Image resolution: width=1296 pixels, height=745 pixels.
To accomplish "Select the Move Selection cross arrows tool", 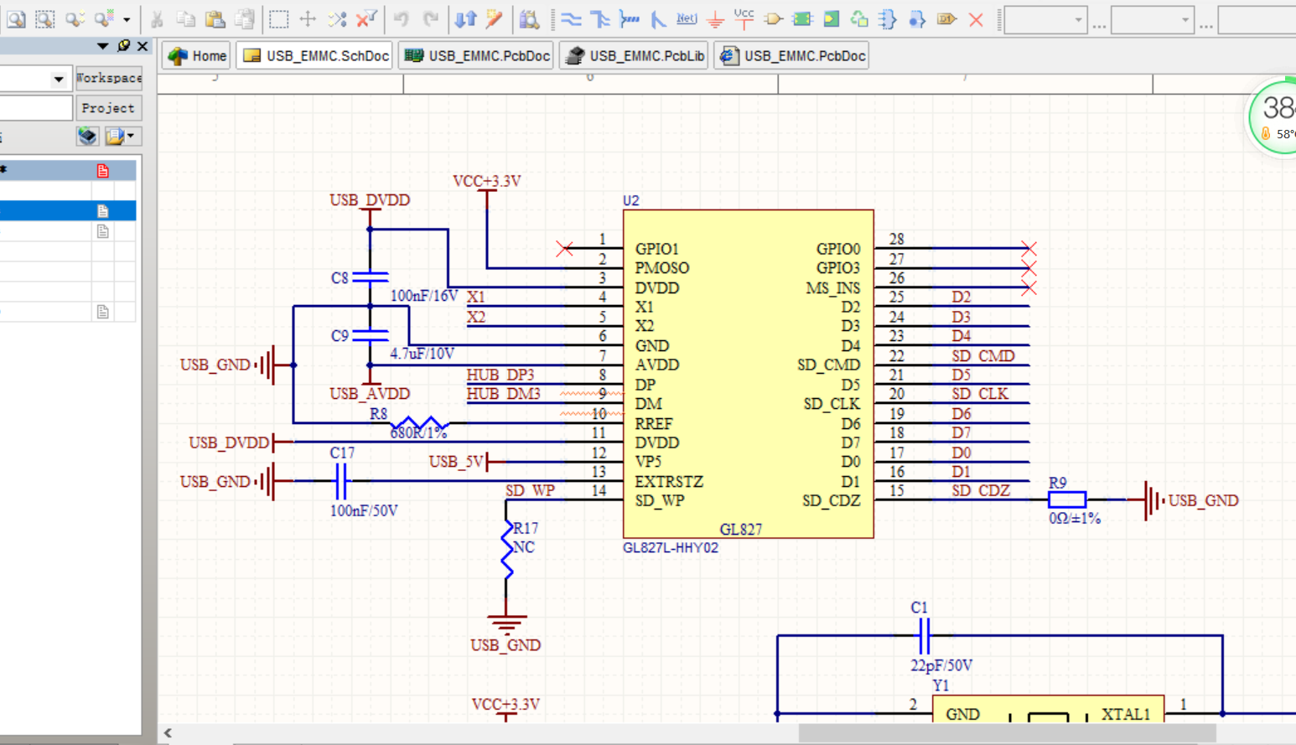I will 308,18.
